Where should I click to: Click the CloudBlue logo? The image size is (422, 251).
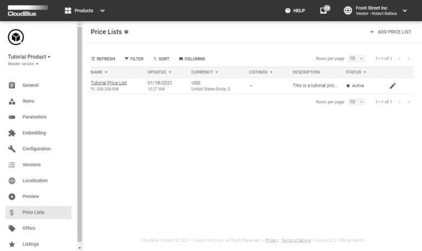pos(27,11)
